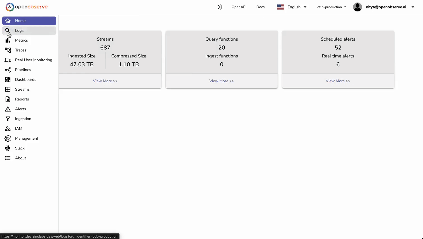Viewport: 423px width, 239px height.
Task: Open the IAM section
Action: pos(18,128)
